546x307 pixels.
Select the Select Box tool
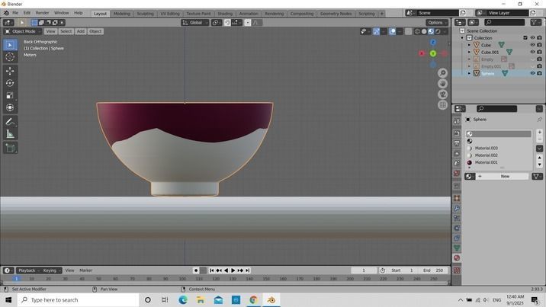pos(10,45)
